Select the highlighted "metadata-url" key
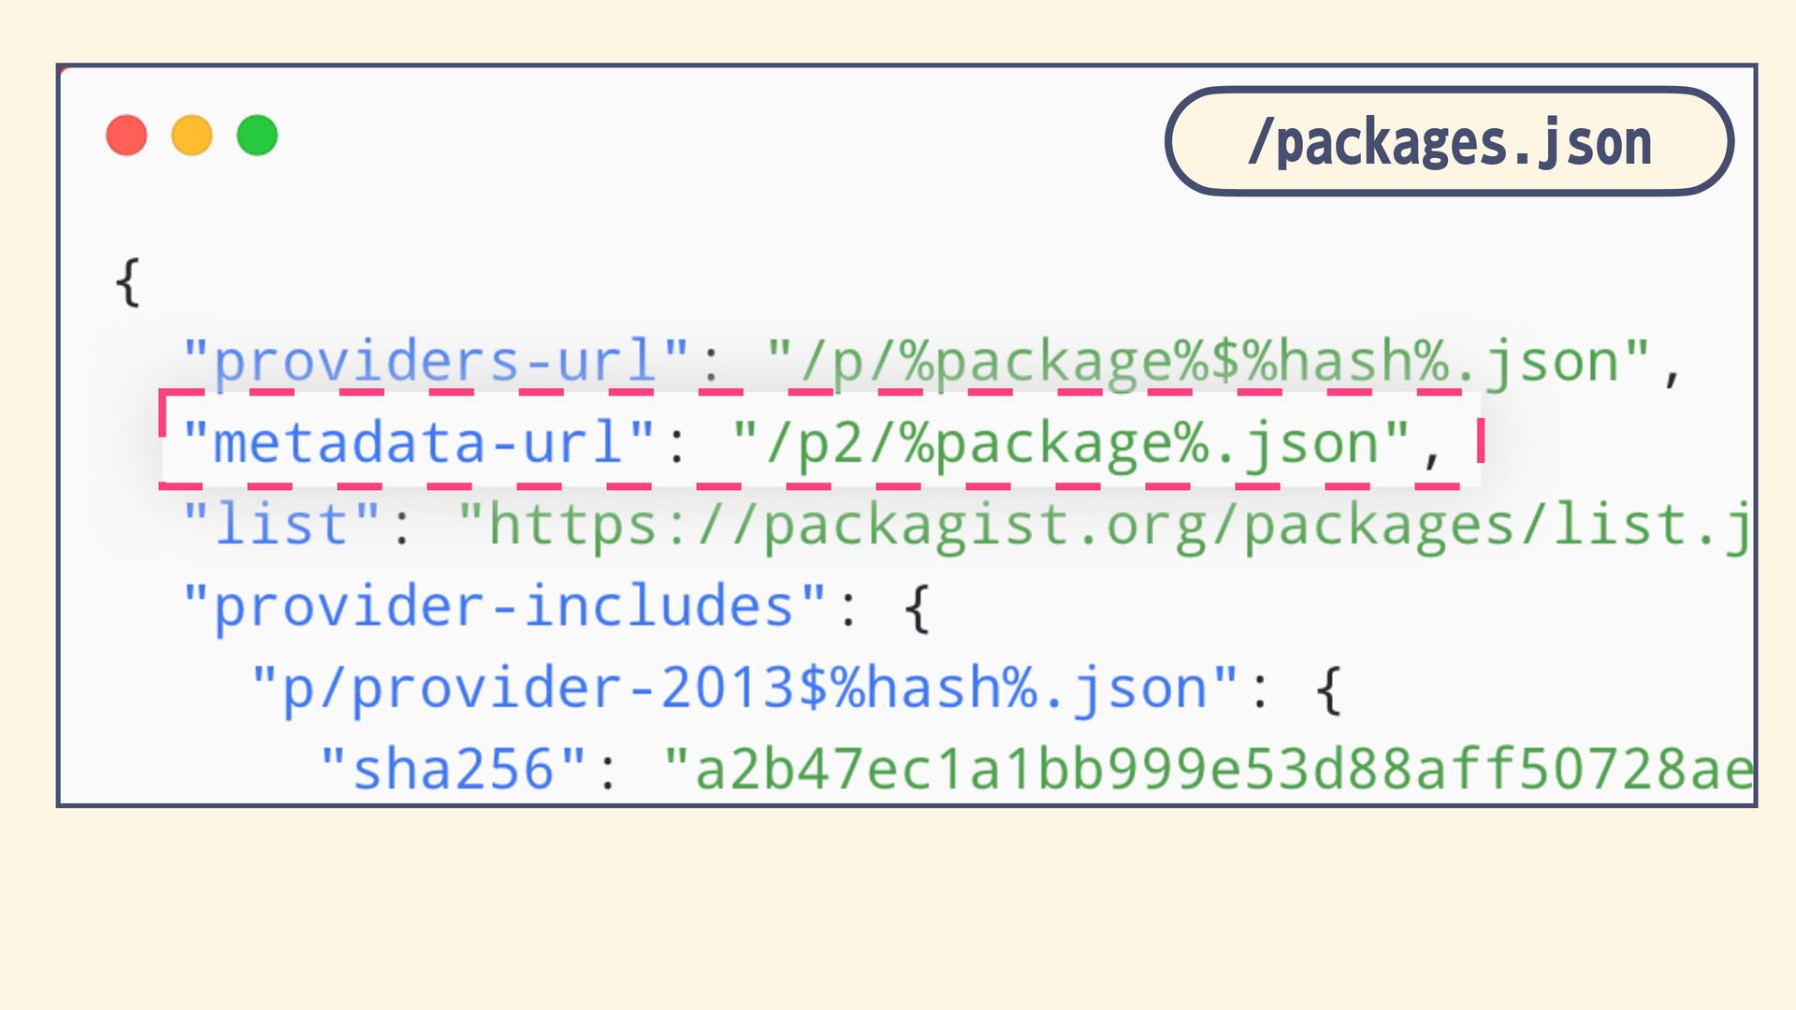The image size is (1796, 1010). click(419, 441)
